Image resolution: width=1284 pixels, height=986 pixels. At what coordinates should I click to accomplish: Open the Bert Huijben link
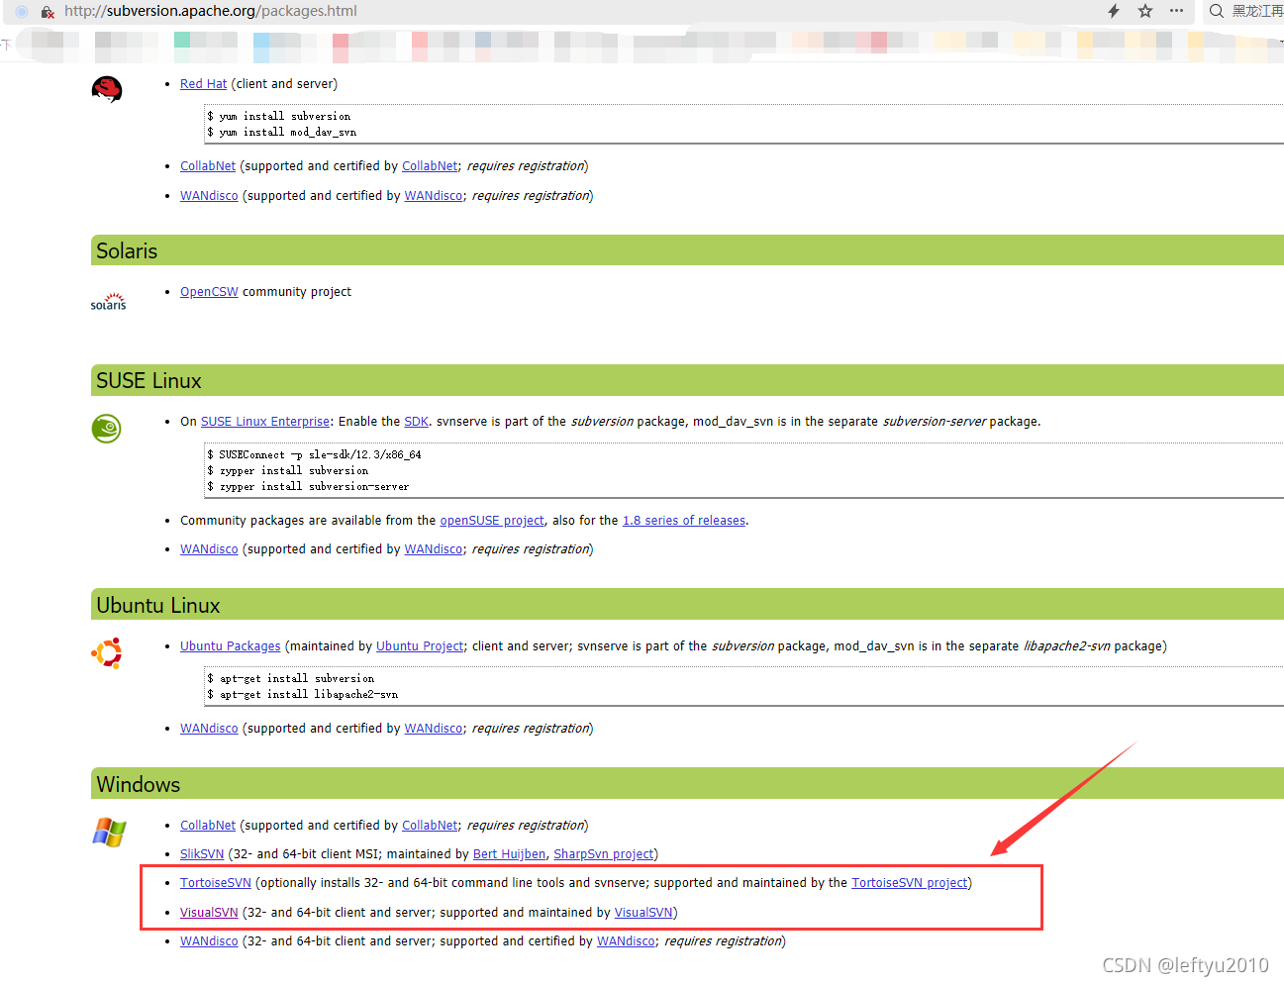(x=509, y=854)
